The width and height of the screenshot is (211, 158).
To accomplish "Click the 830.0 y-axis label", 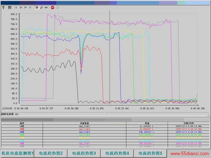I will coord(14,14).
